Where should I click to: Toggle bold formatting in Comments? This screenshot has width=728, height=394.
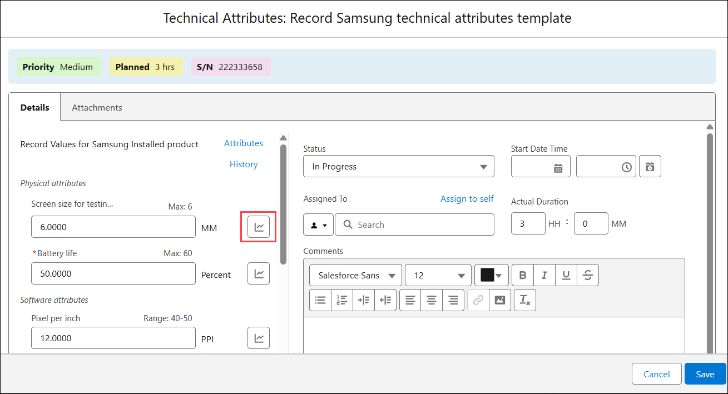point(522,275)
